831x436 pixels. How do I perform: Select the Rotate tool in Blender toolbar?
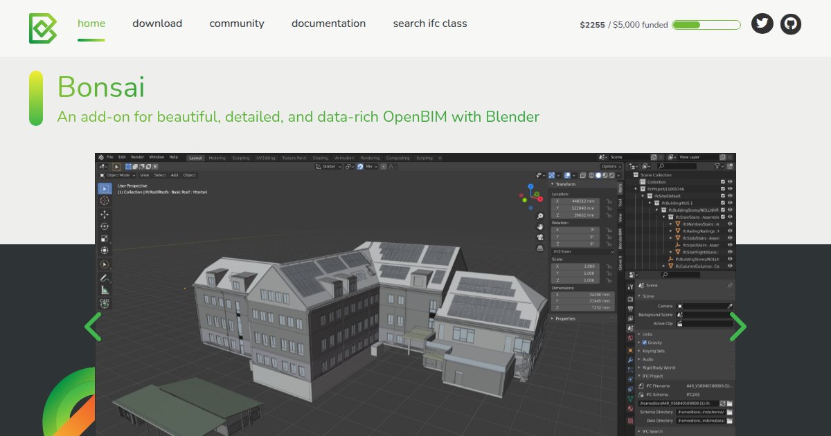[x=105, y=226]
